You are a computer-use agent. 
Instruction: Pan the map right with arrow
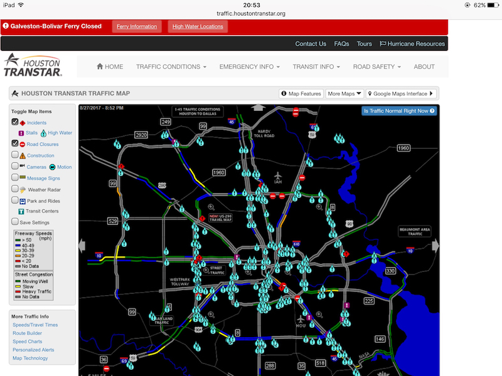click(x=435, y=246)
